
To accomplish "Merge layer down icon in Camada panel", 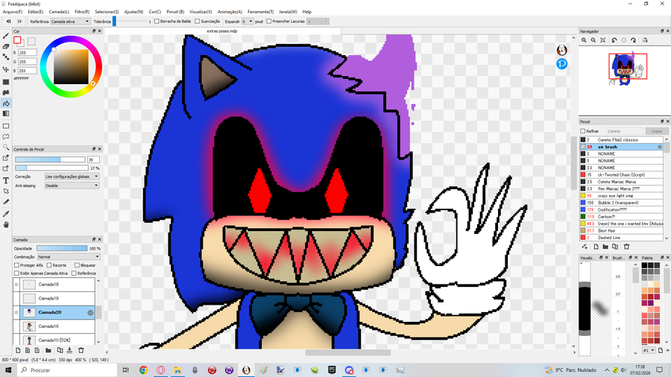I will [69, 350].
